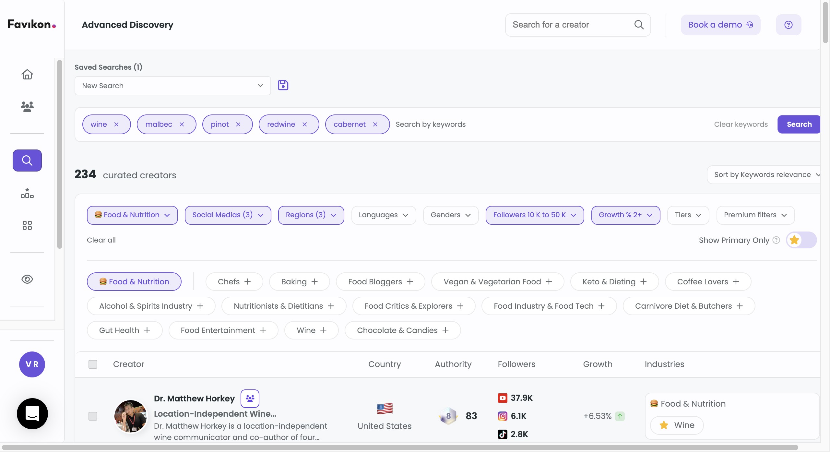The height and width of the screenshot is (452, 830).
Task: Select the Coffee Lovers category chip
Action: tap(707, 281)
